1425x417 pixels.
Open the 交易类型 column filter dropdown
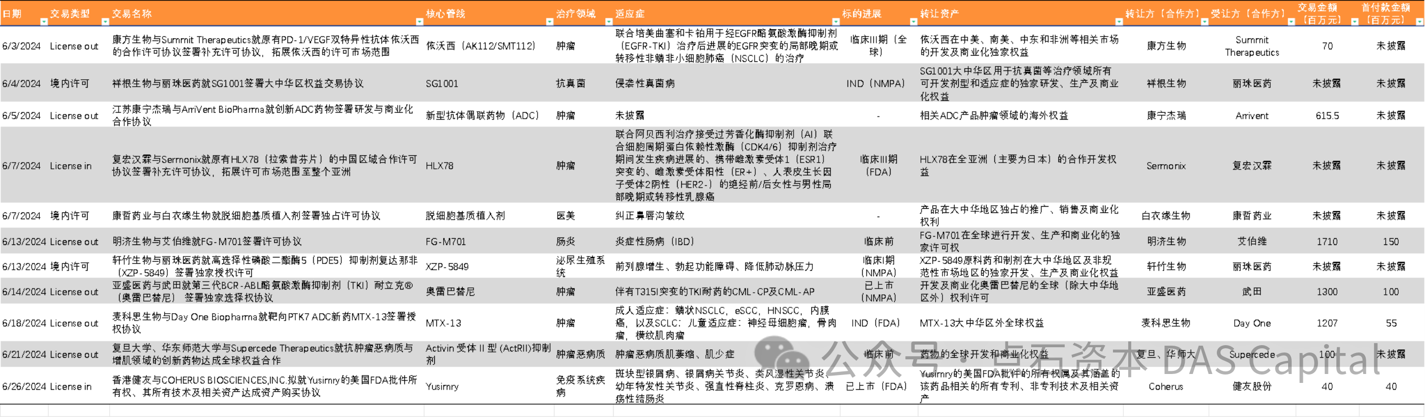click(105, 22)
